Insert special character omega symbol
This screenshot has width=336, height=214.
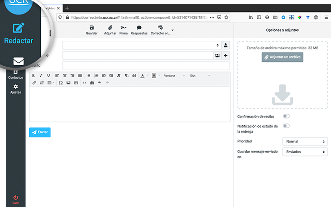coord(60,83)
